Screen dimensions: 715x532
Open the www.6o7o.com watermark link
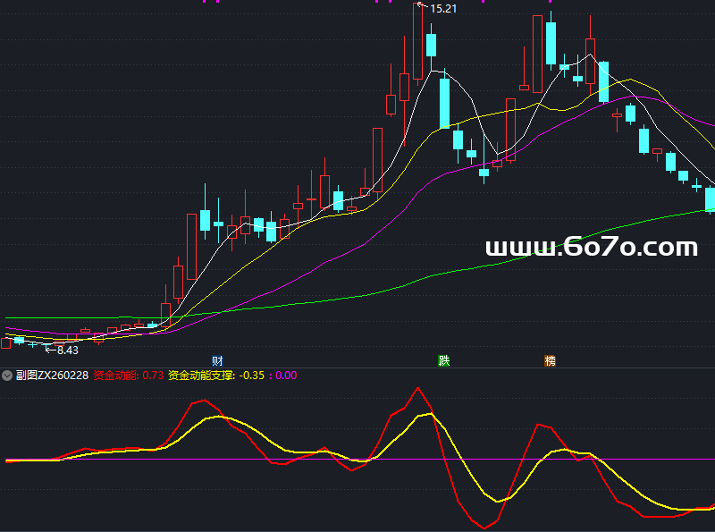591,247
